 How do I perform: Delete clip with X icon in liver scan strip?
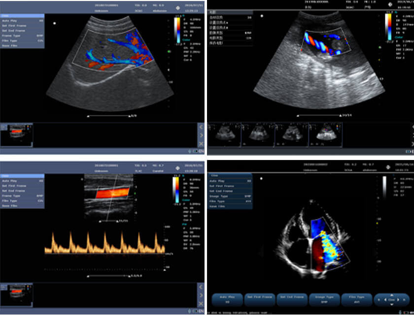pyautogui.click(x=201, y=144)
